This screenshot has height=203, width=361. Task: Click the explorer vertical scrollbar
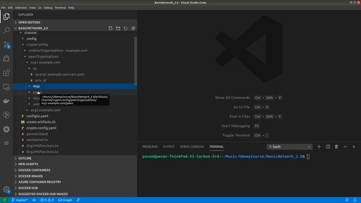click(x=135, y=61)
